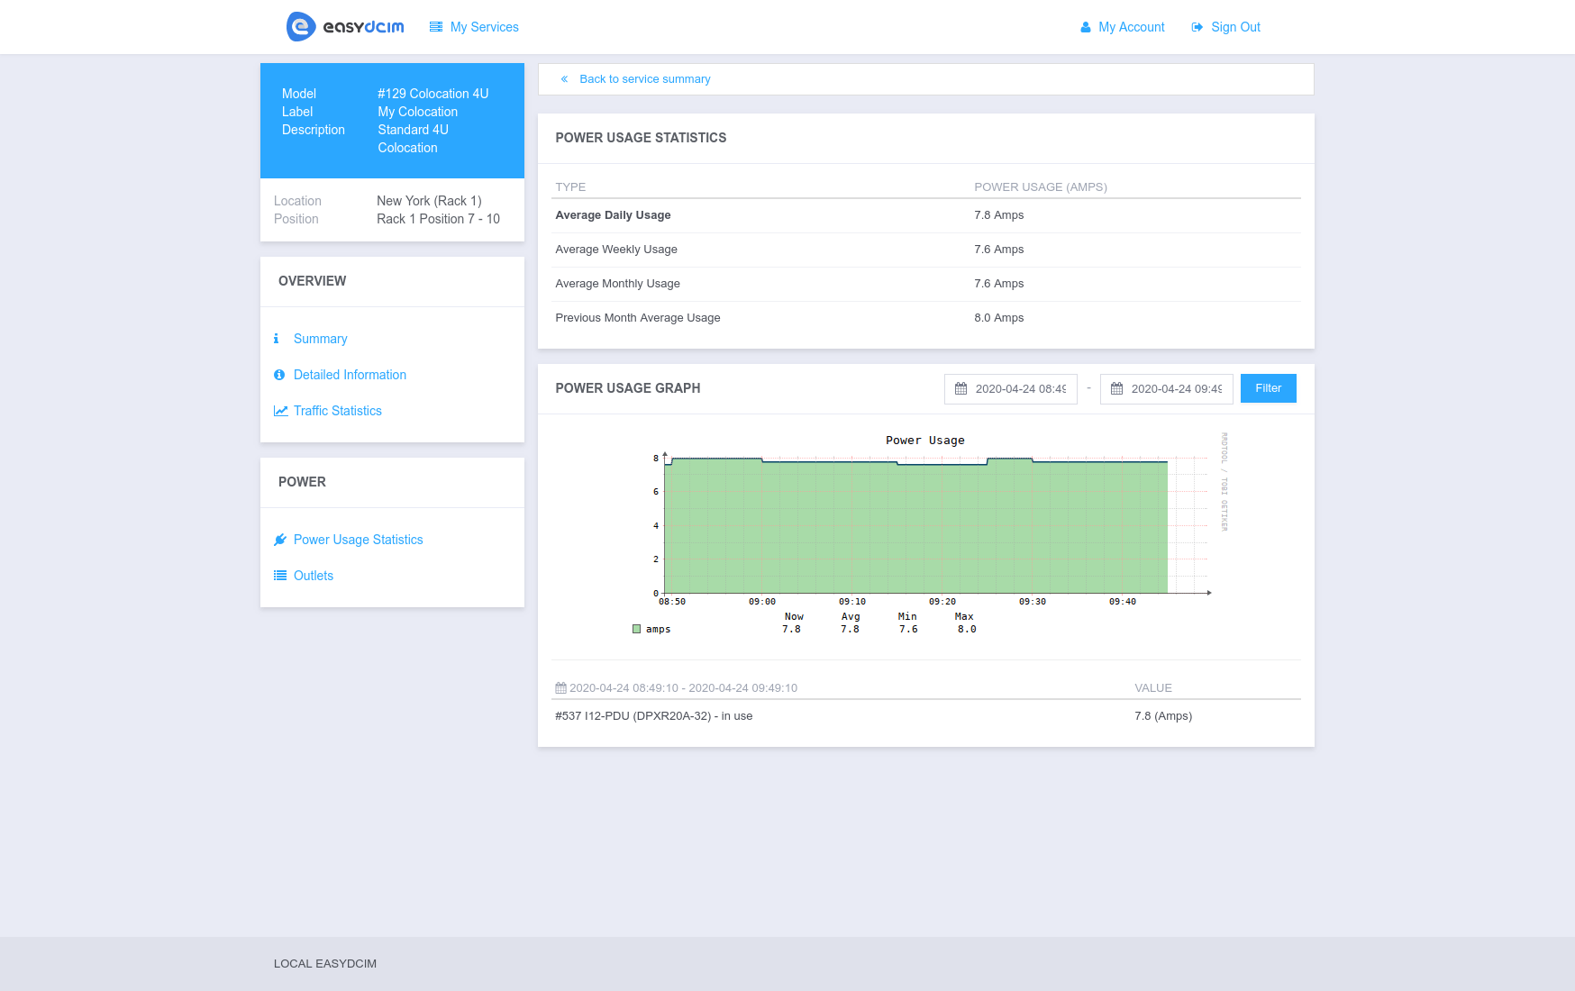1575x991 pixels.
Task: Click the info icon next to Summary
Action: 276,339
